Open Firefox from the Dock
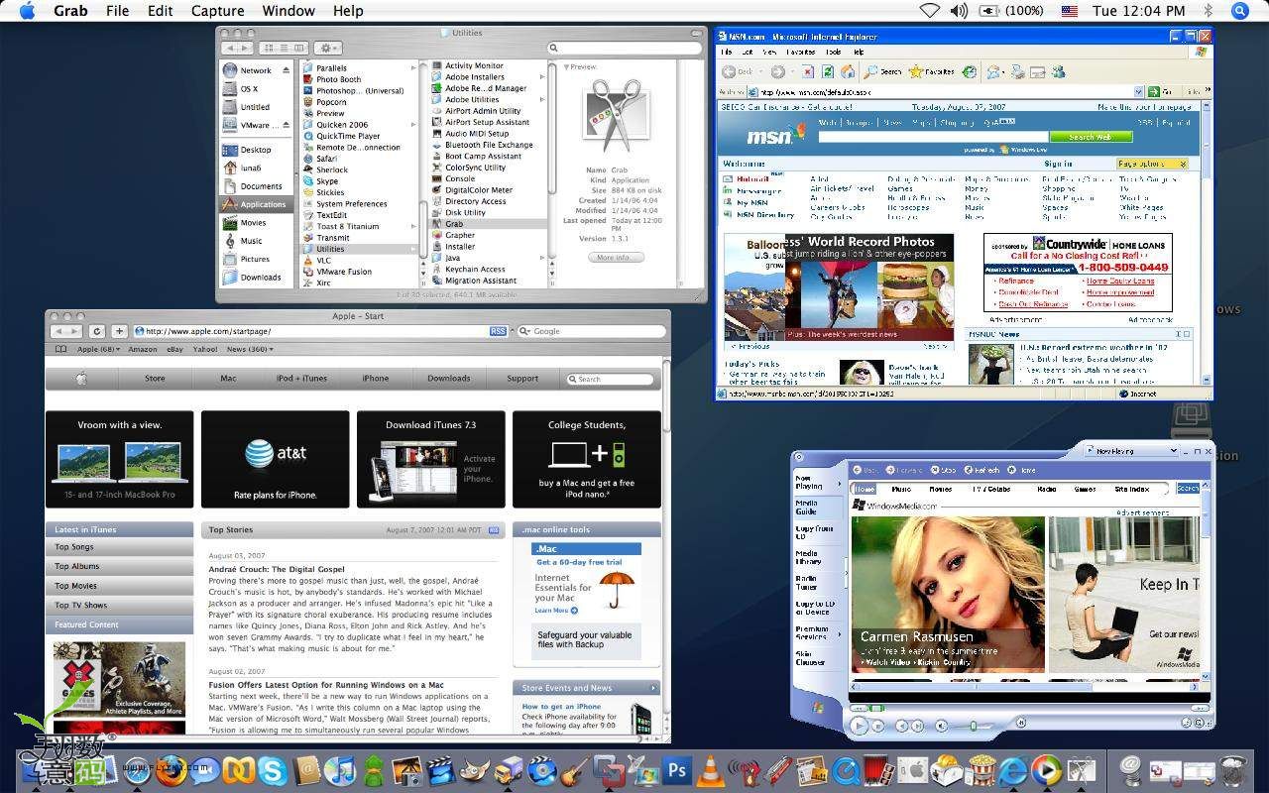Screen dimensions: 1269x793 tap(172, 770)
